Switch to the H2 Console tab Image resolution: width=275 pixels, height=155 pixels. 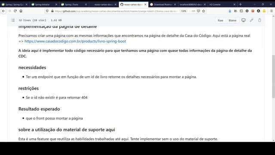223,4
